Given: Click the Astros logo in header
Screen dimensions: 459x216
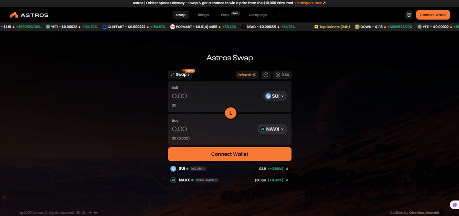Looking at the screenshot, I should (x=29, y=15).
